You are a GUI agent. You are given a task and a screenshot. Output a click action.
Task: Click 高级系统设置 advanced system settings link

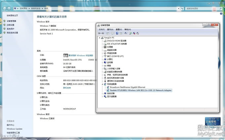point(12,33)
